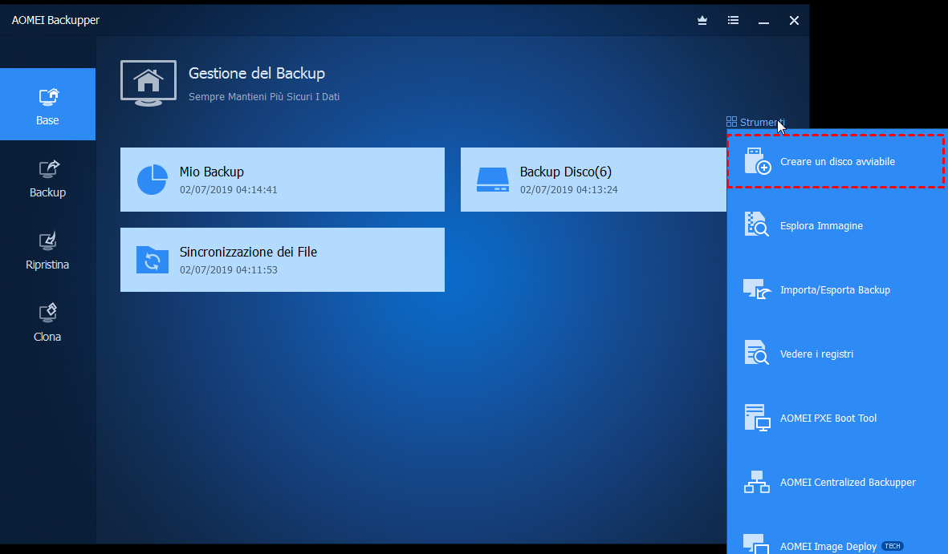The width and height of the screenshot is (948, 554).
Task: Select AOMEI Image Deploy tool
Action: pos(828,545)
